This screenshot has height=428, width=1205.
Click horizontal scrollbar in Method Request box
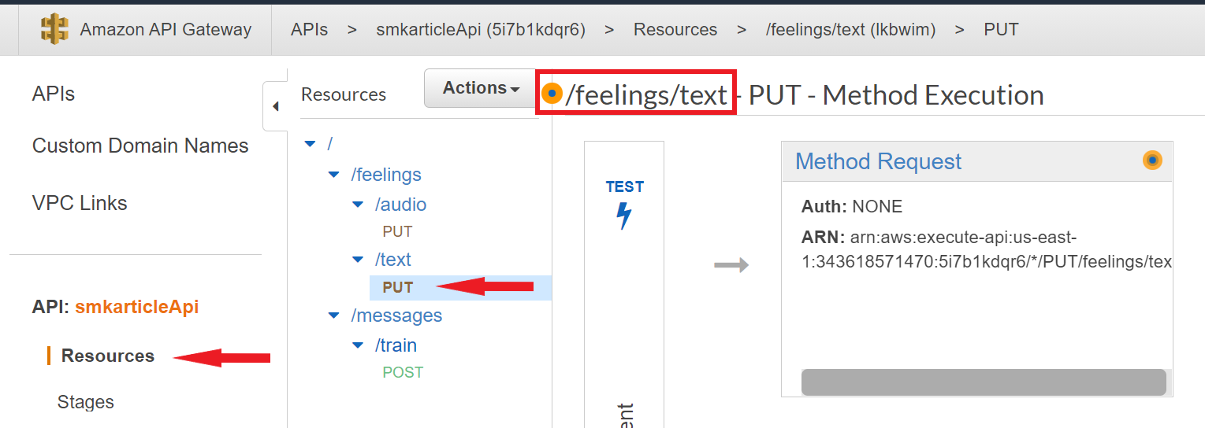tap(984, 382)
